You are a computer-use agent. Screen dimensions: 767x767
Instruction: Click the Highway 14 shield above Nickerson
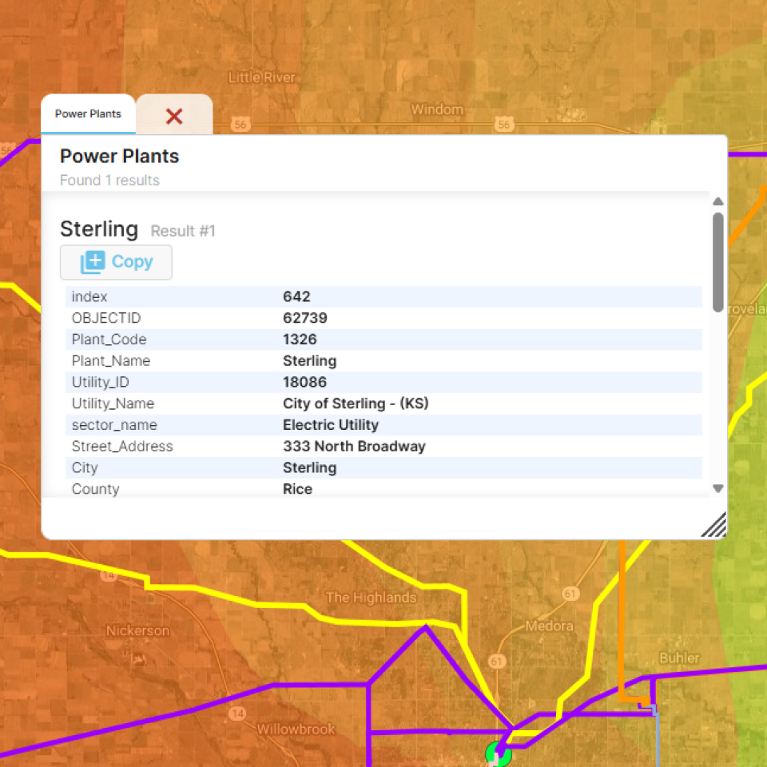[109, 574]
